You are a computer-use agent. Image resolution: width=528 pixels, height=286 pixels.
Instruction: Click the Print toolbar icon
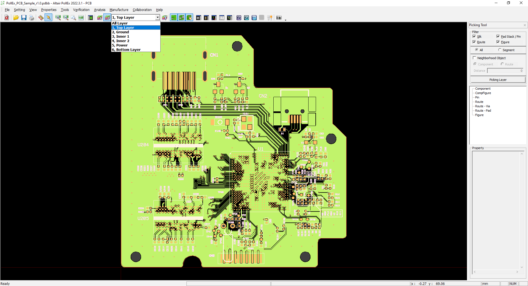[32, 17]
